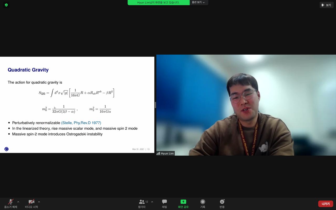336x210 pixels.
Task: Click the green encryption shield icon
Action: coord(6,5)
